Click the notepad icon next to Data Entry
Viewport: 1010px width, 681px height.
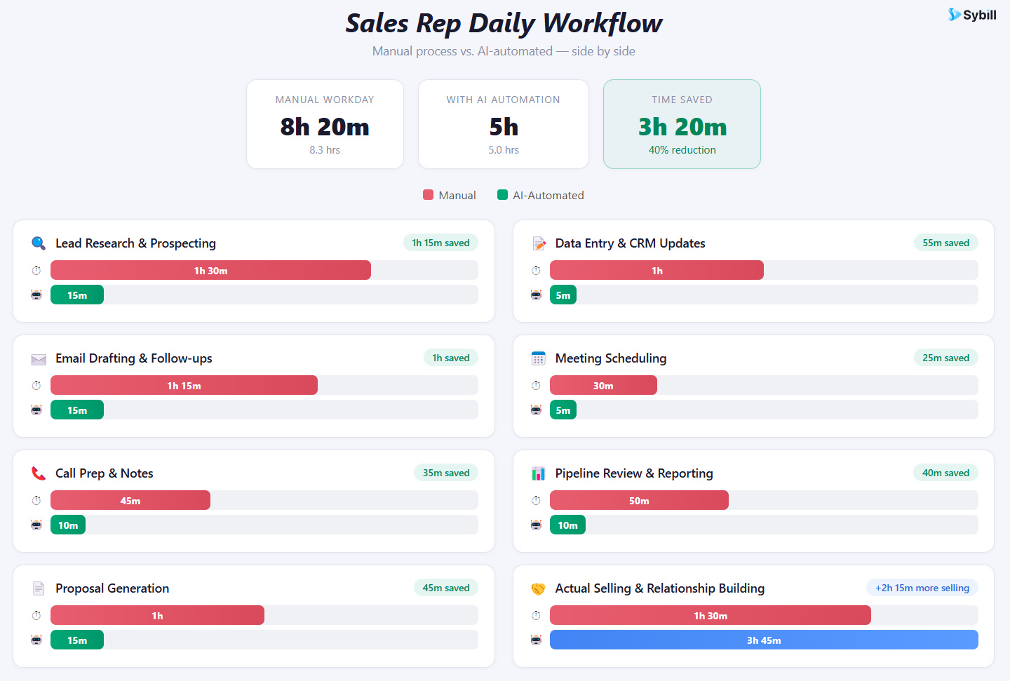(539, 243)
